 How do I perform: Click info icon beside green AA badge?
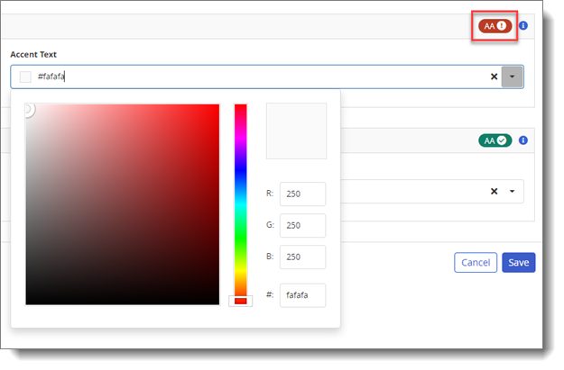click(x=523, y=140)
